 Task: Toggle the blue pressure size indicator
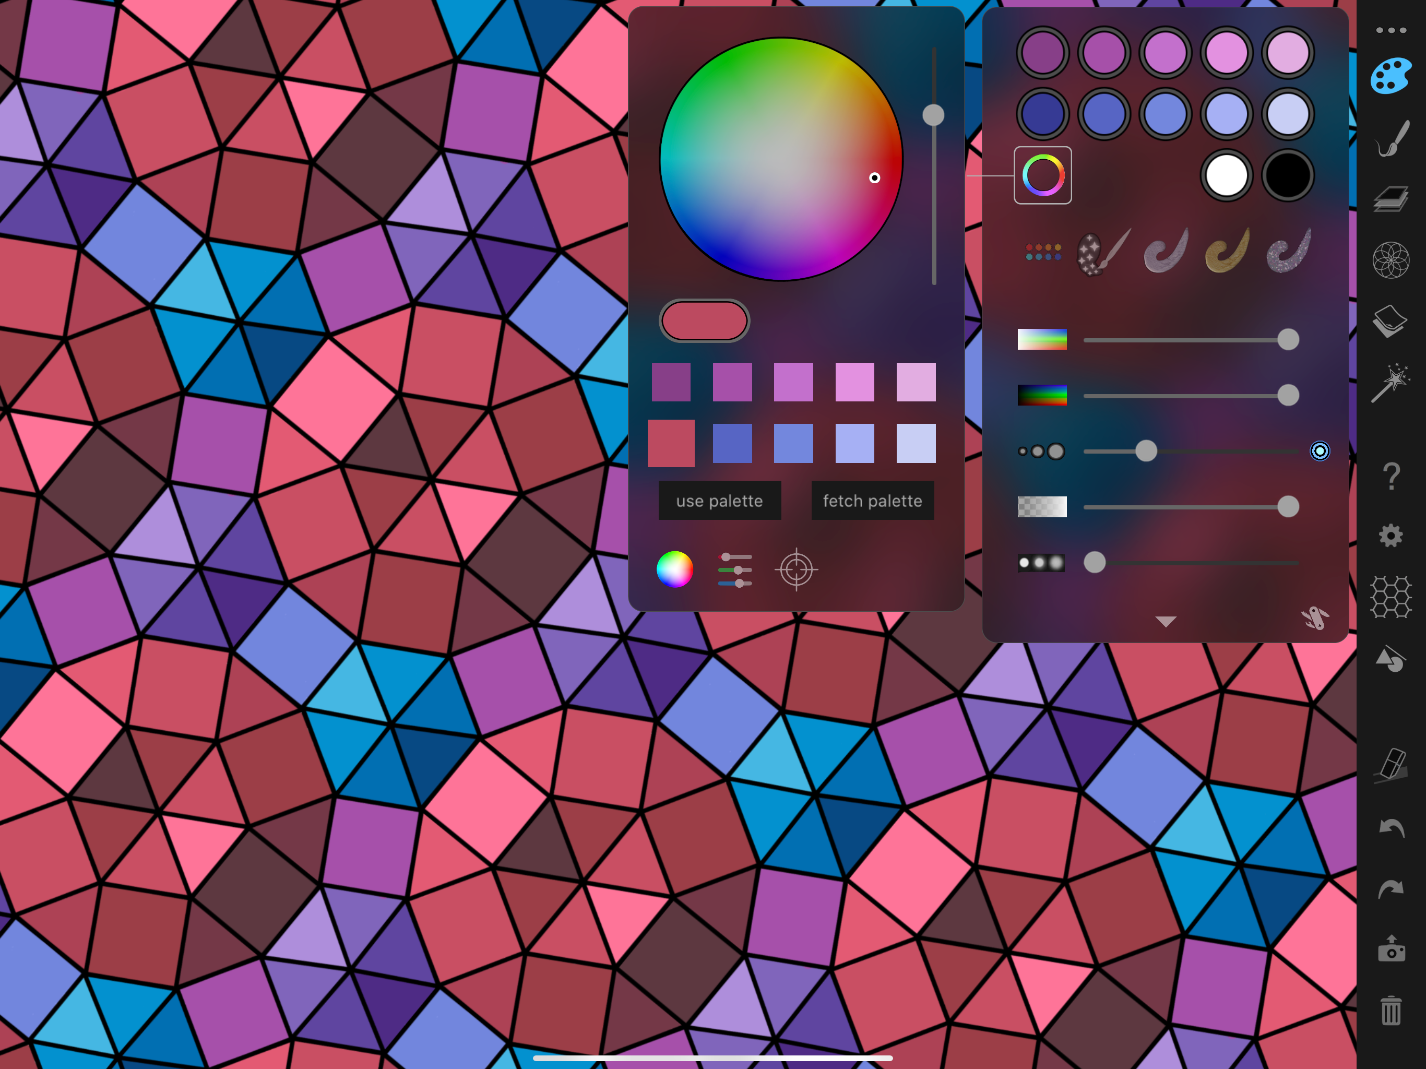1320,452
